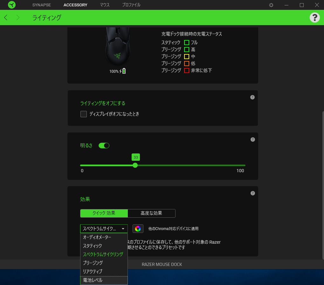Toggle the 明るさ brightness switch

(104, 146)
